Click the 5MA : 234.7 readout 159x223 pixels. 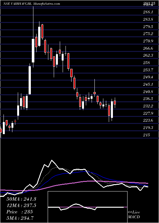pos(20,218)
